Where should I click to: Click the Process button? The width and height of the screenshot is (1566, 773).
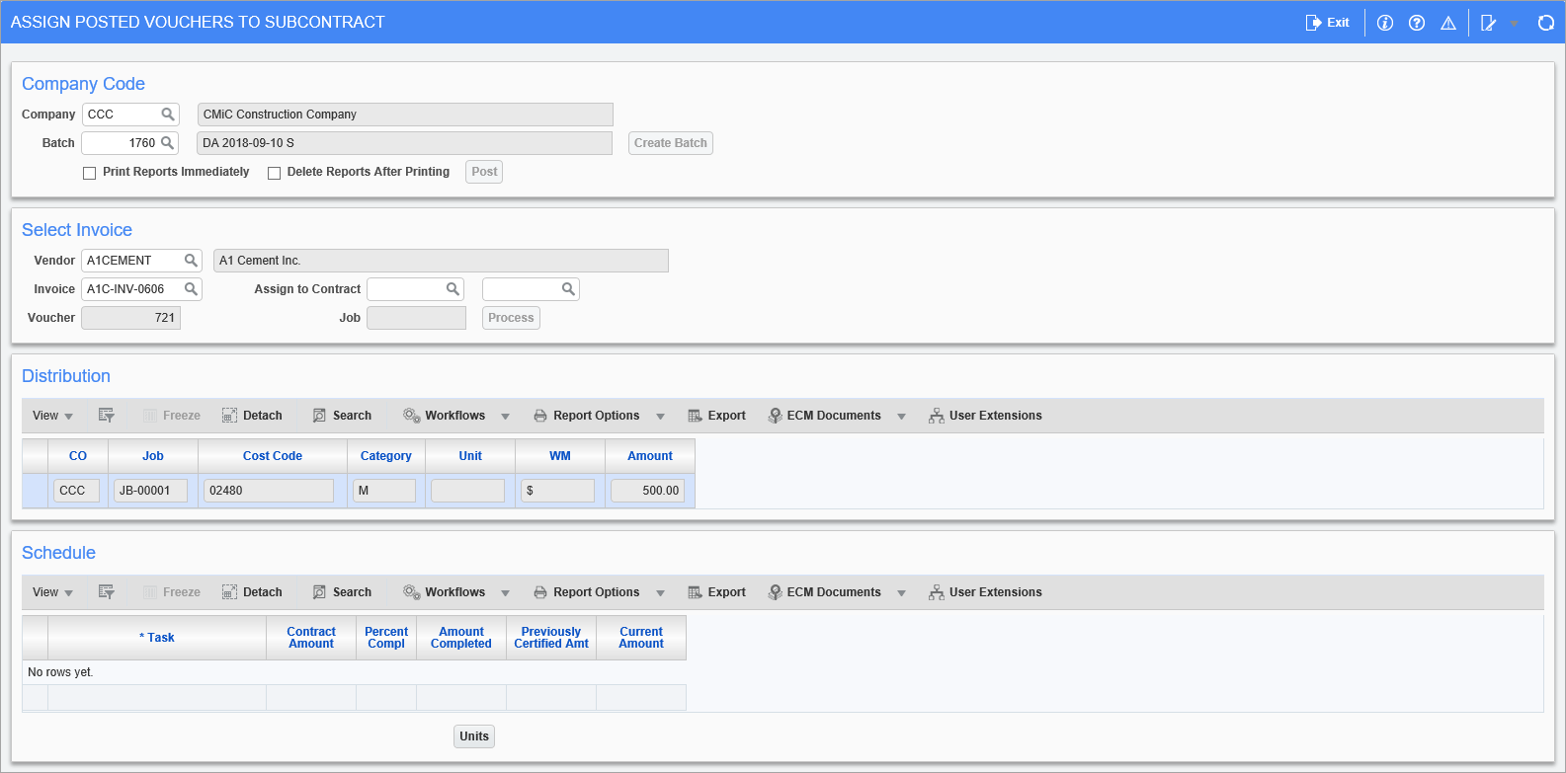click(x=511, y=318)
